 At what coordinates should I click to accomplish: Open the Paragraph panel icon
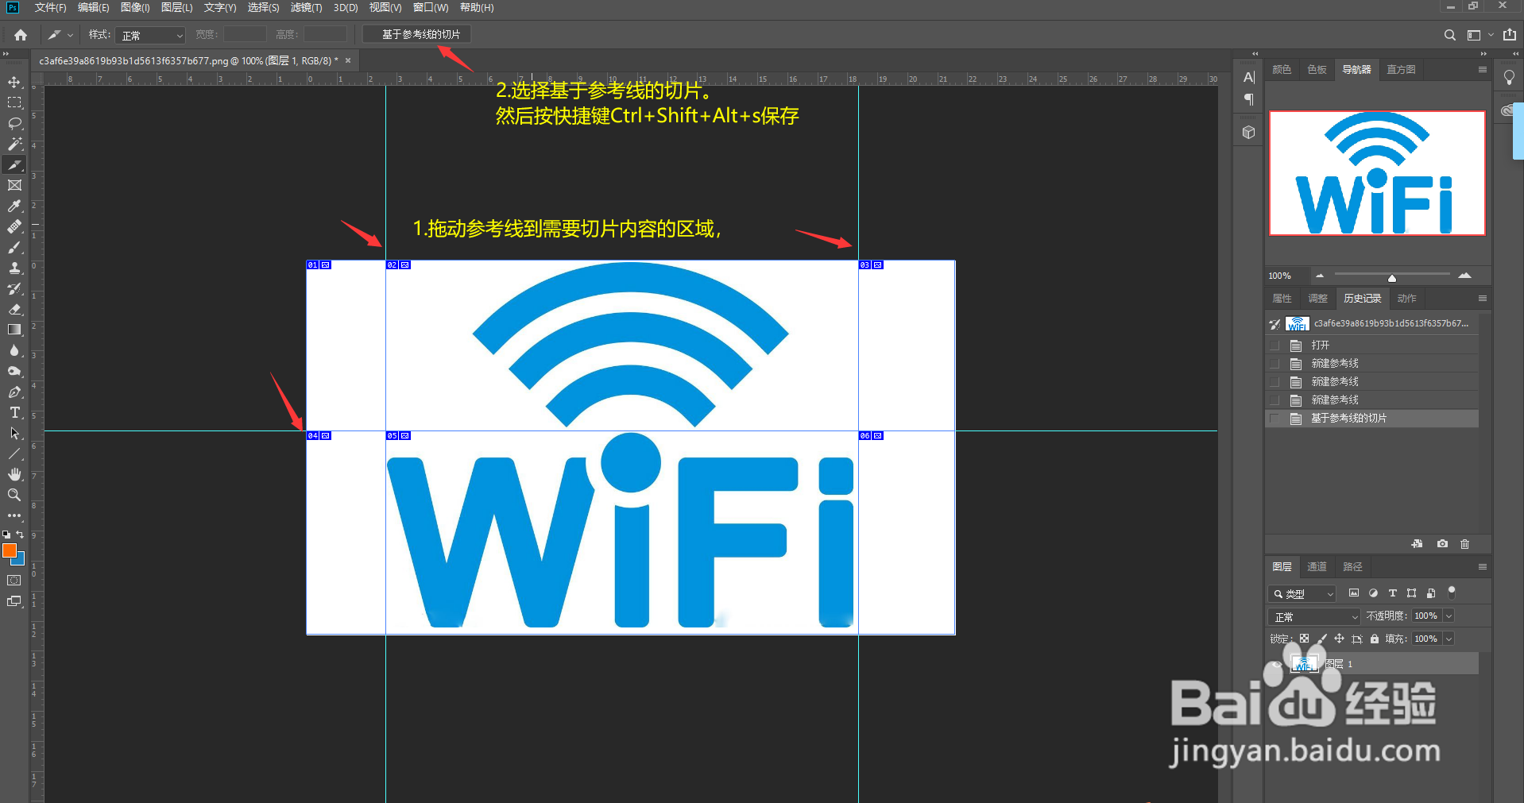coord(1248,99)
